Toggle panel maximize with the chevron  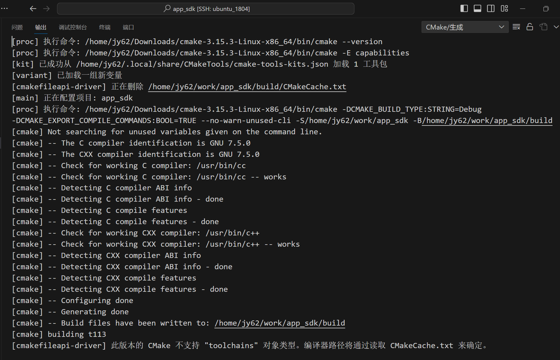point(556,27)
